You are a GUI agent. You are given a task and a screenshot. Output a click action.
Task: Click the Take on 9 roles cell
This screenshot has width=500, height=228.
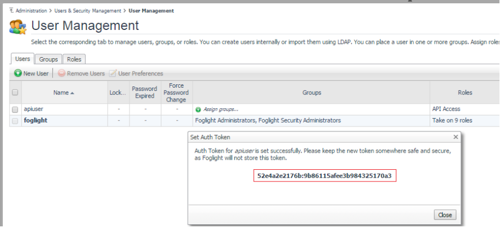(x=452, y=120)
